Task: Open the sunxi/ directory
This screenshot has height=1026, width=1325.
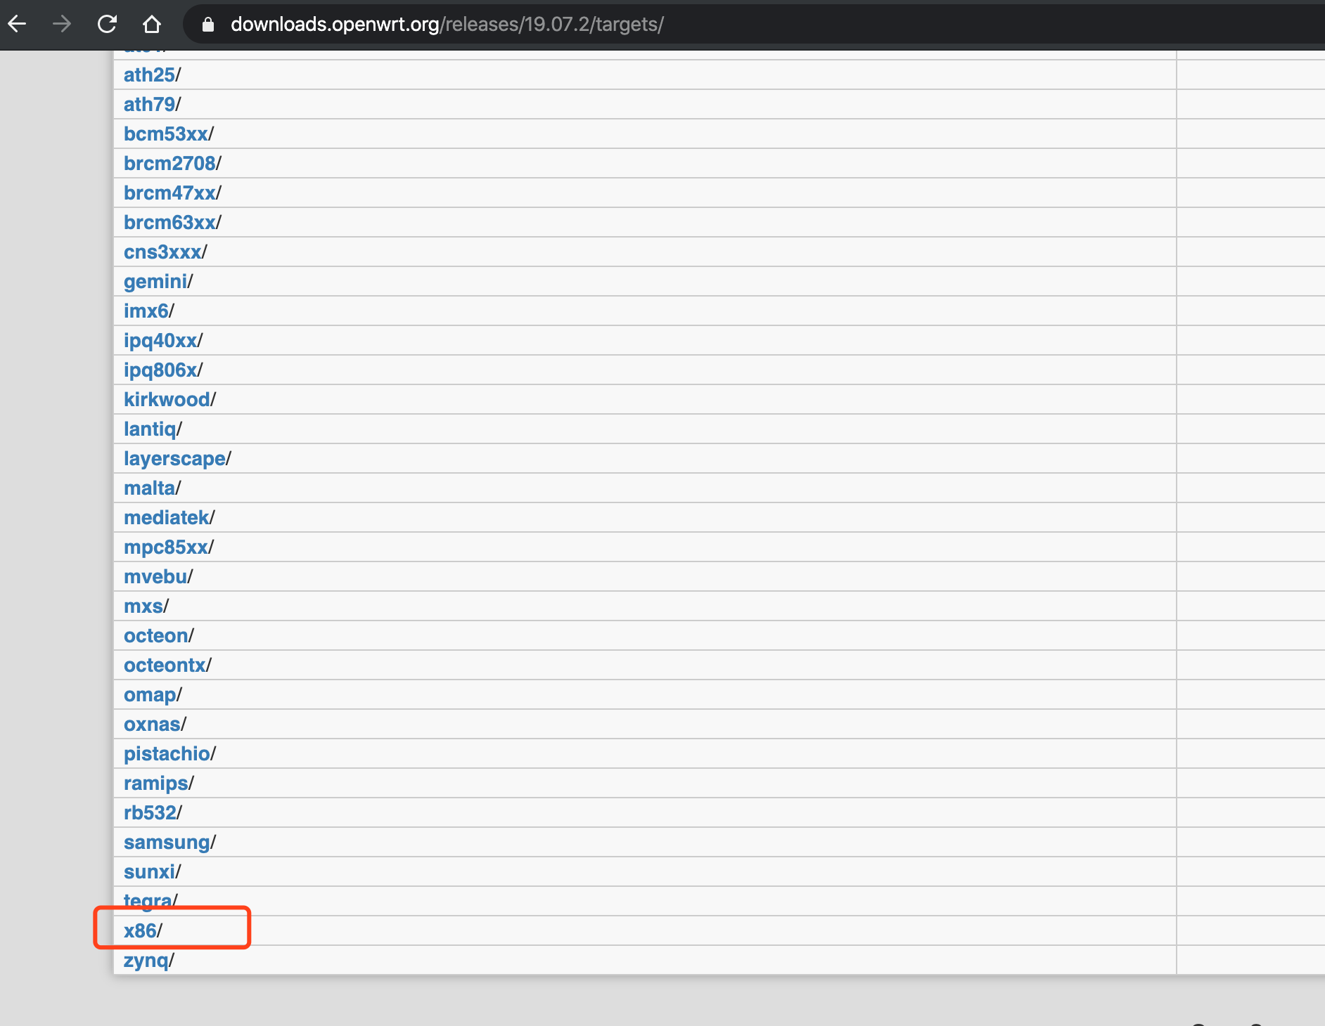Action: (x=149, y=871)
